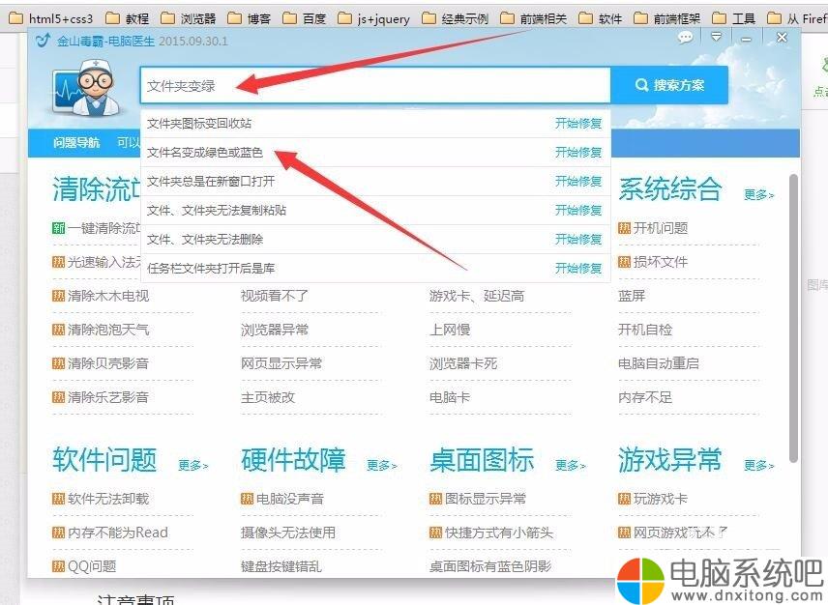The height and width of the screenshot is (605, 828).
Task: Select suggestion 文件、文件夹无法复制粘贴
Action: [217, 211]
